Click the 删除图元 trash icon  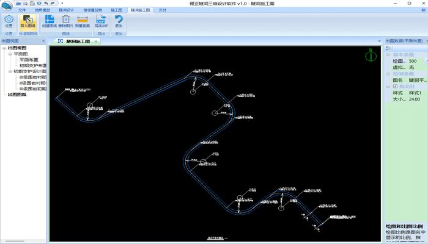pos(66,21)
